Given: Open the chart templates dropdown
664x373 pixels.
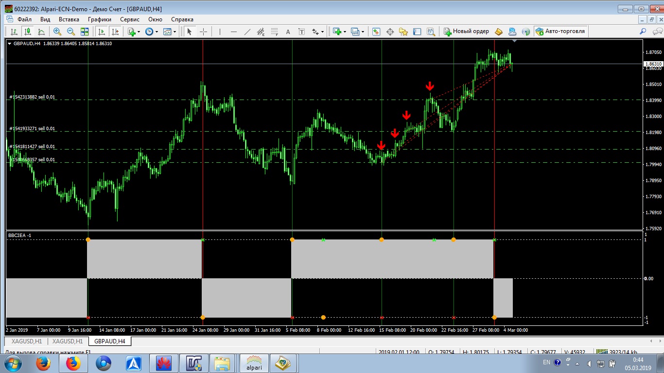Looking at the screenshot, I should coord(170,32).
